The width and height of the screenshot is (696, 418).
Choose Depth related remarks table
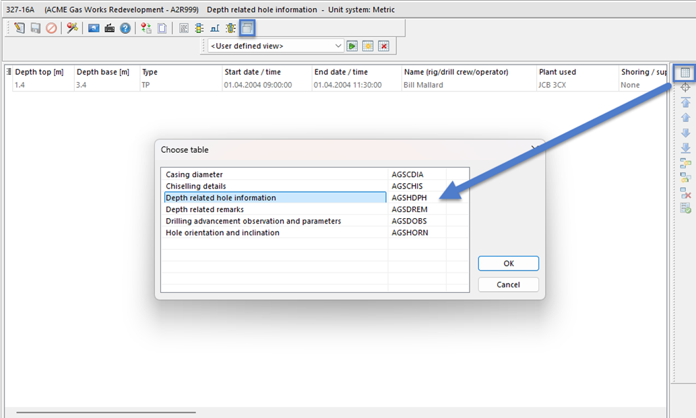point(205,209)
